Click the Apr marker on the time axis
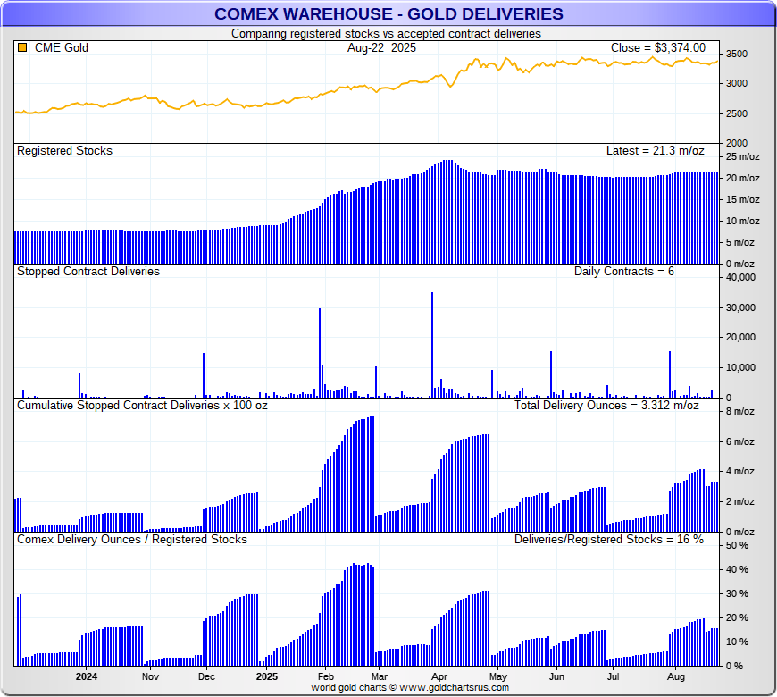777x697 pixels. [439, 676]
